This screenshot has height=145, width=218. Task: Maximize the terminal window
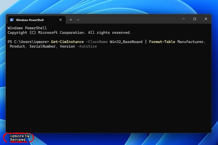click(x=195, y=19)
